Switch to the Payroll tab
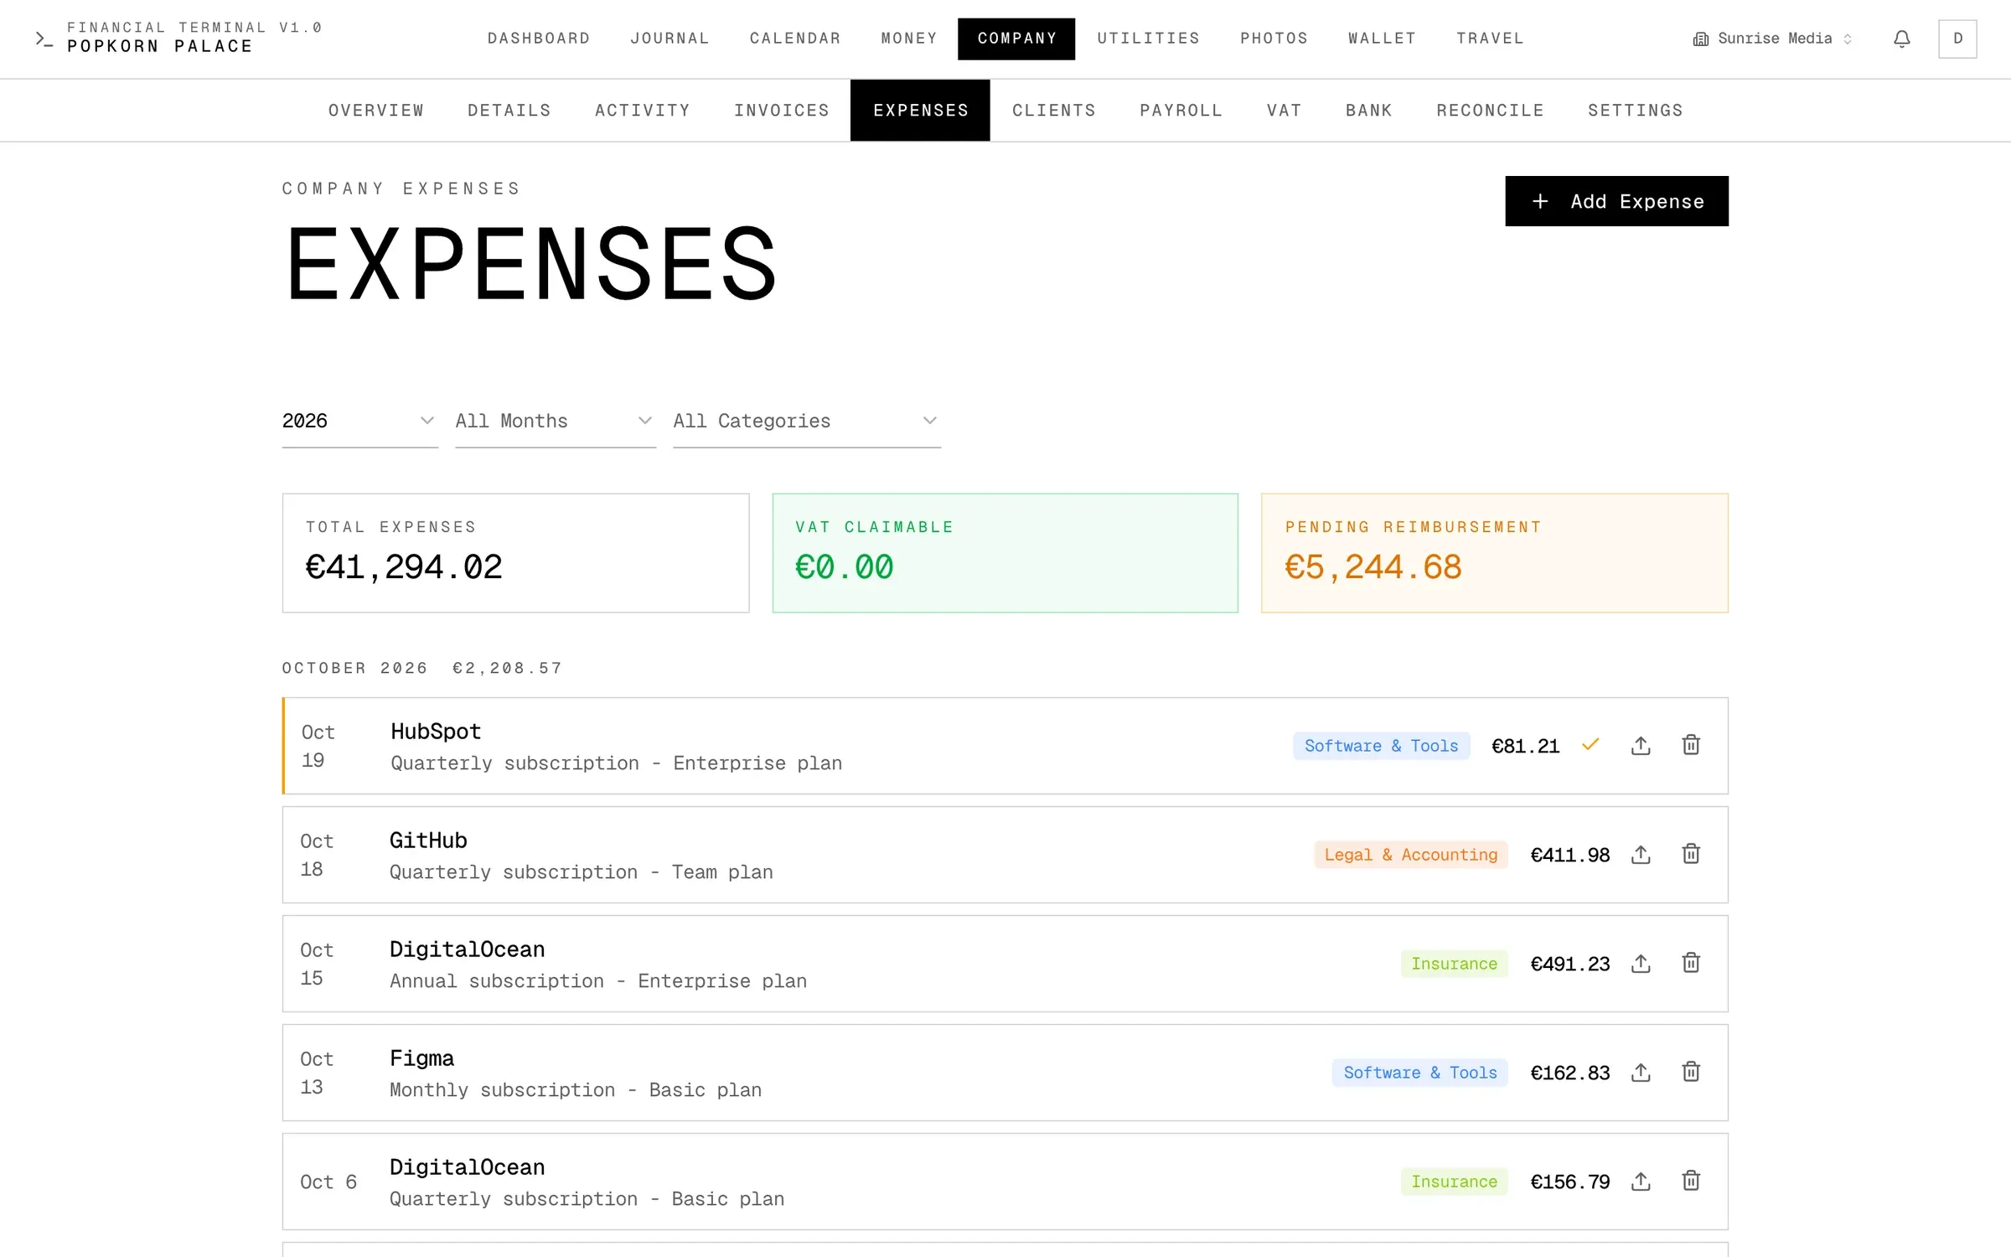 1181,111
